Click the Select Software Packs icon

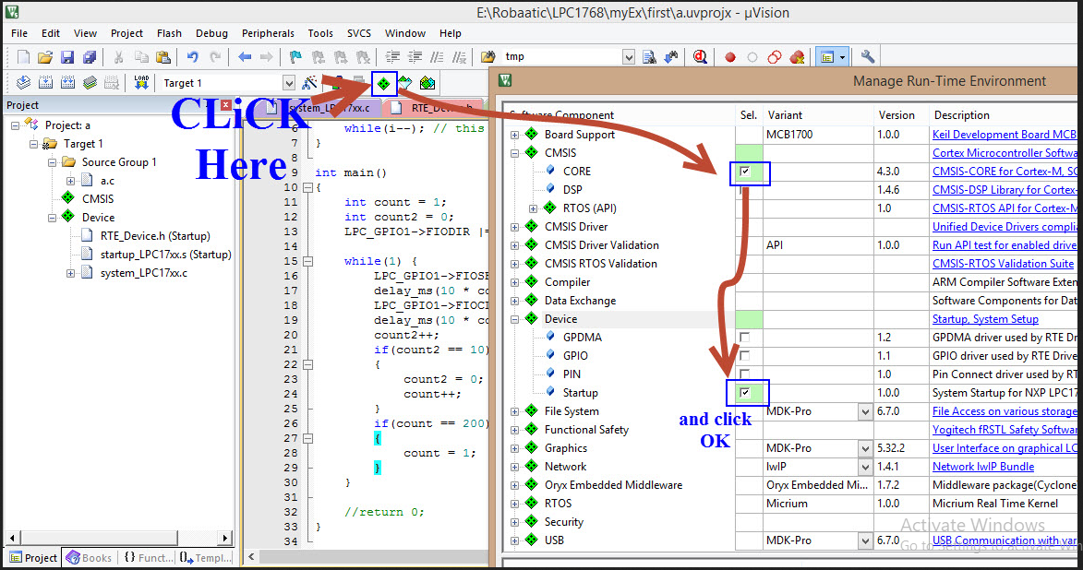coord(405,84)
